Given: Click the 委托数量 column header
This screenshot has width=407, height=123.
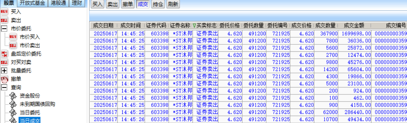Looking at the screenshot, I should click(254, 26).
